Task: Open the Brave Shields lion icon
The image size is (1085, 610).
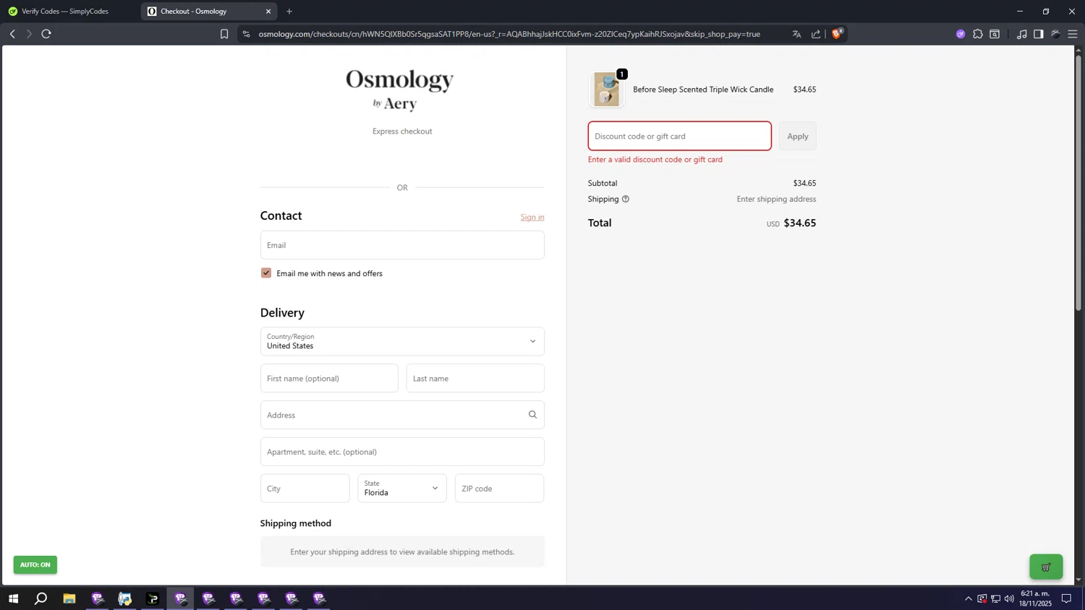Action: point(837,33)
